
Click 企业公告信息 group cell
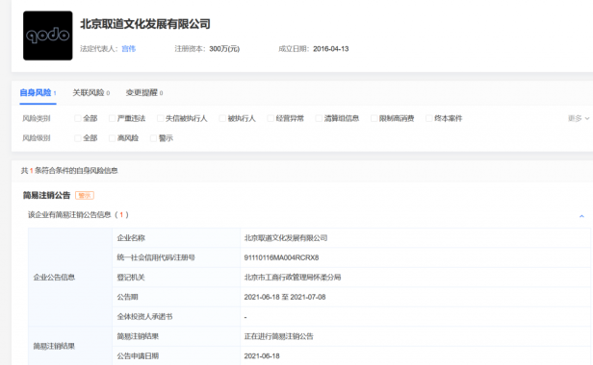point(70,278)
